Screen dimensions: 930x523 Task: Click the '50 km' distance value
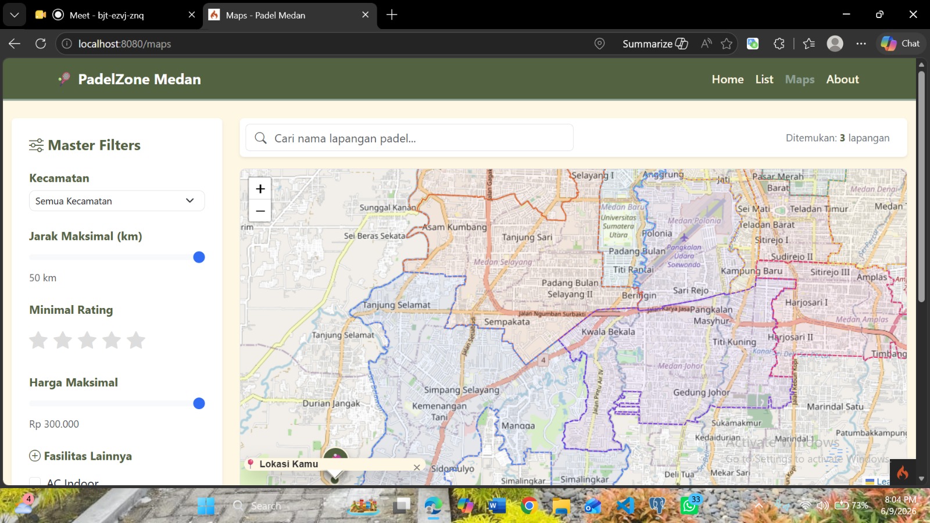pyautogui.click(x=43, y=278)
